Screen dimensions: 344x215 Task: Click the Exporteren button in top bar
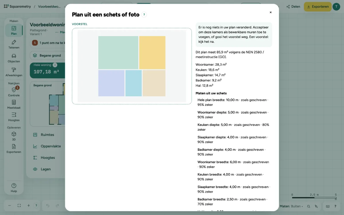pyautogui.click(x=317, y=7)
